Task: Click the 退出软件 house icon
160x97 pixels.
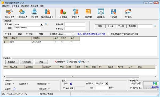Action: tap(128, 12)
